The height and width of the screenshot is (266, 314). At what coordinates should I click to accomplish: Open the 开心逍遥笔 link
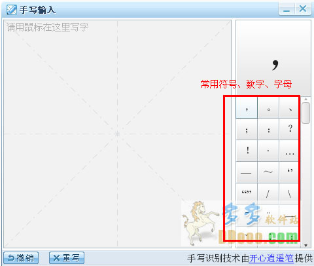pyautogui.click(x=271, y=258)
